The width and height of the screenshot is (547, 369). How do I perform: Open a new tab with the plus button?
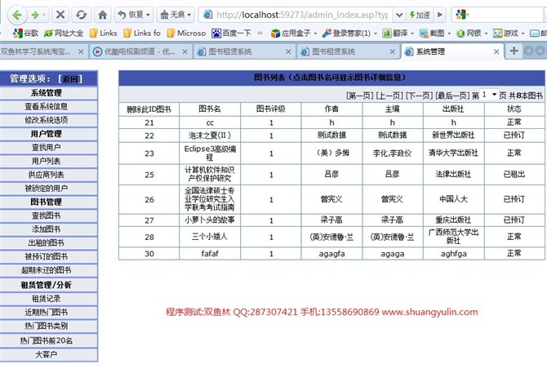pos(514,51)
